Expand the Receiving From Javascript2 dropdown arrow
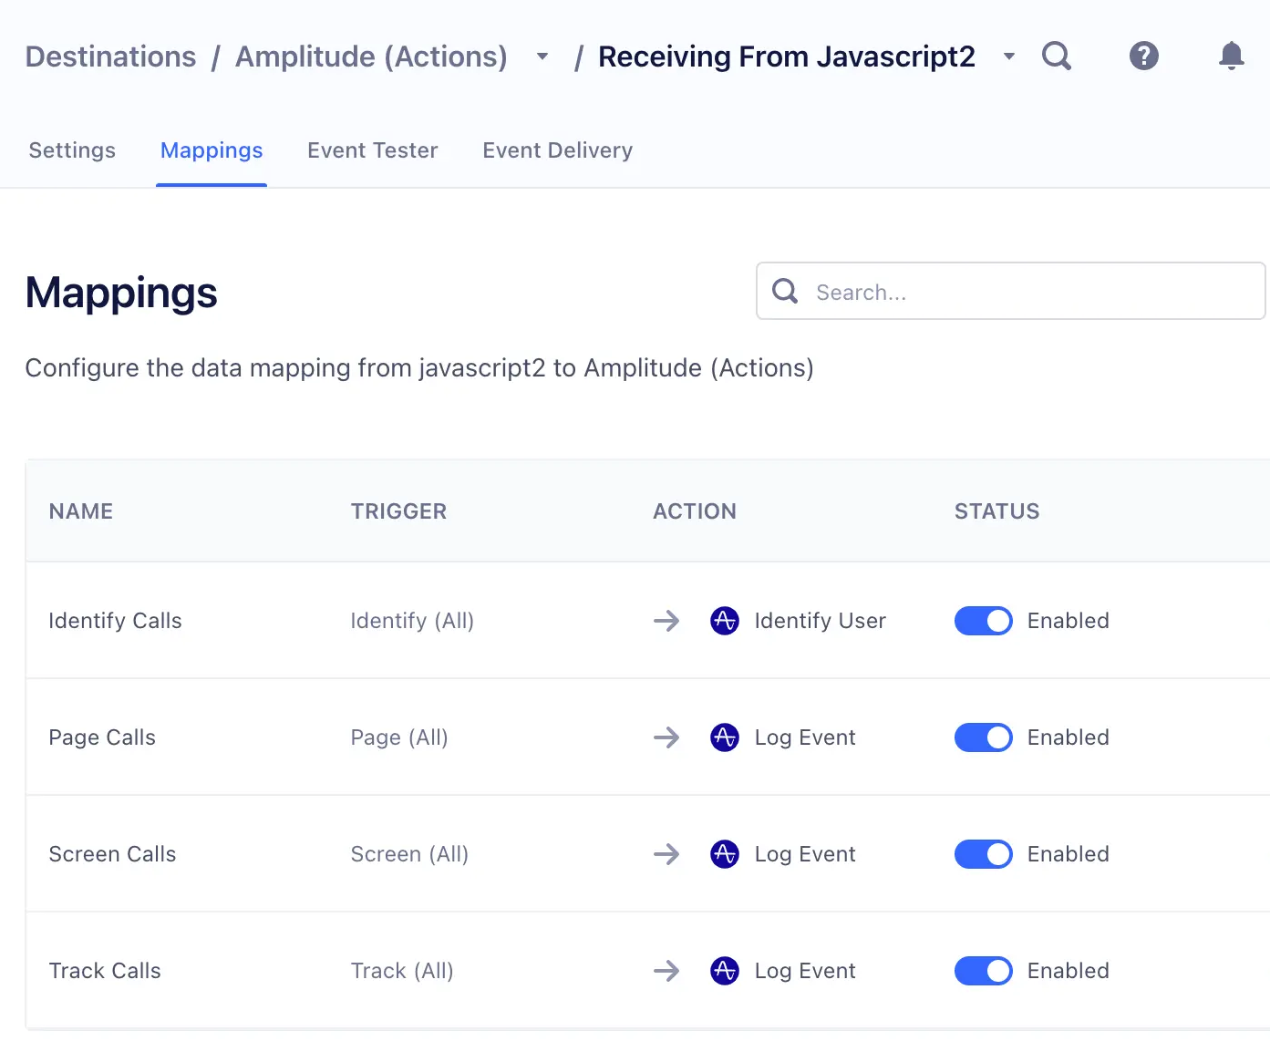The width and height of the screenshot is (1270, 1062). point(1009,57)
